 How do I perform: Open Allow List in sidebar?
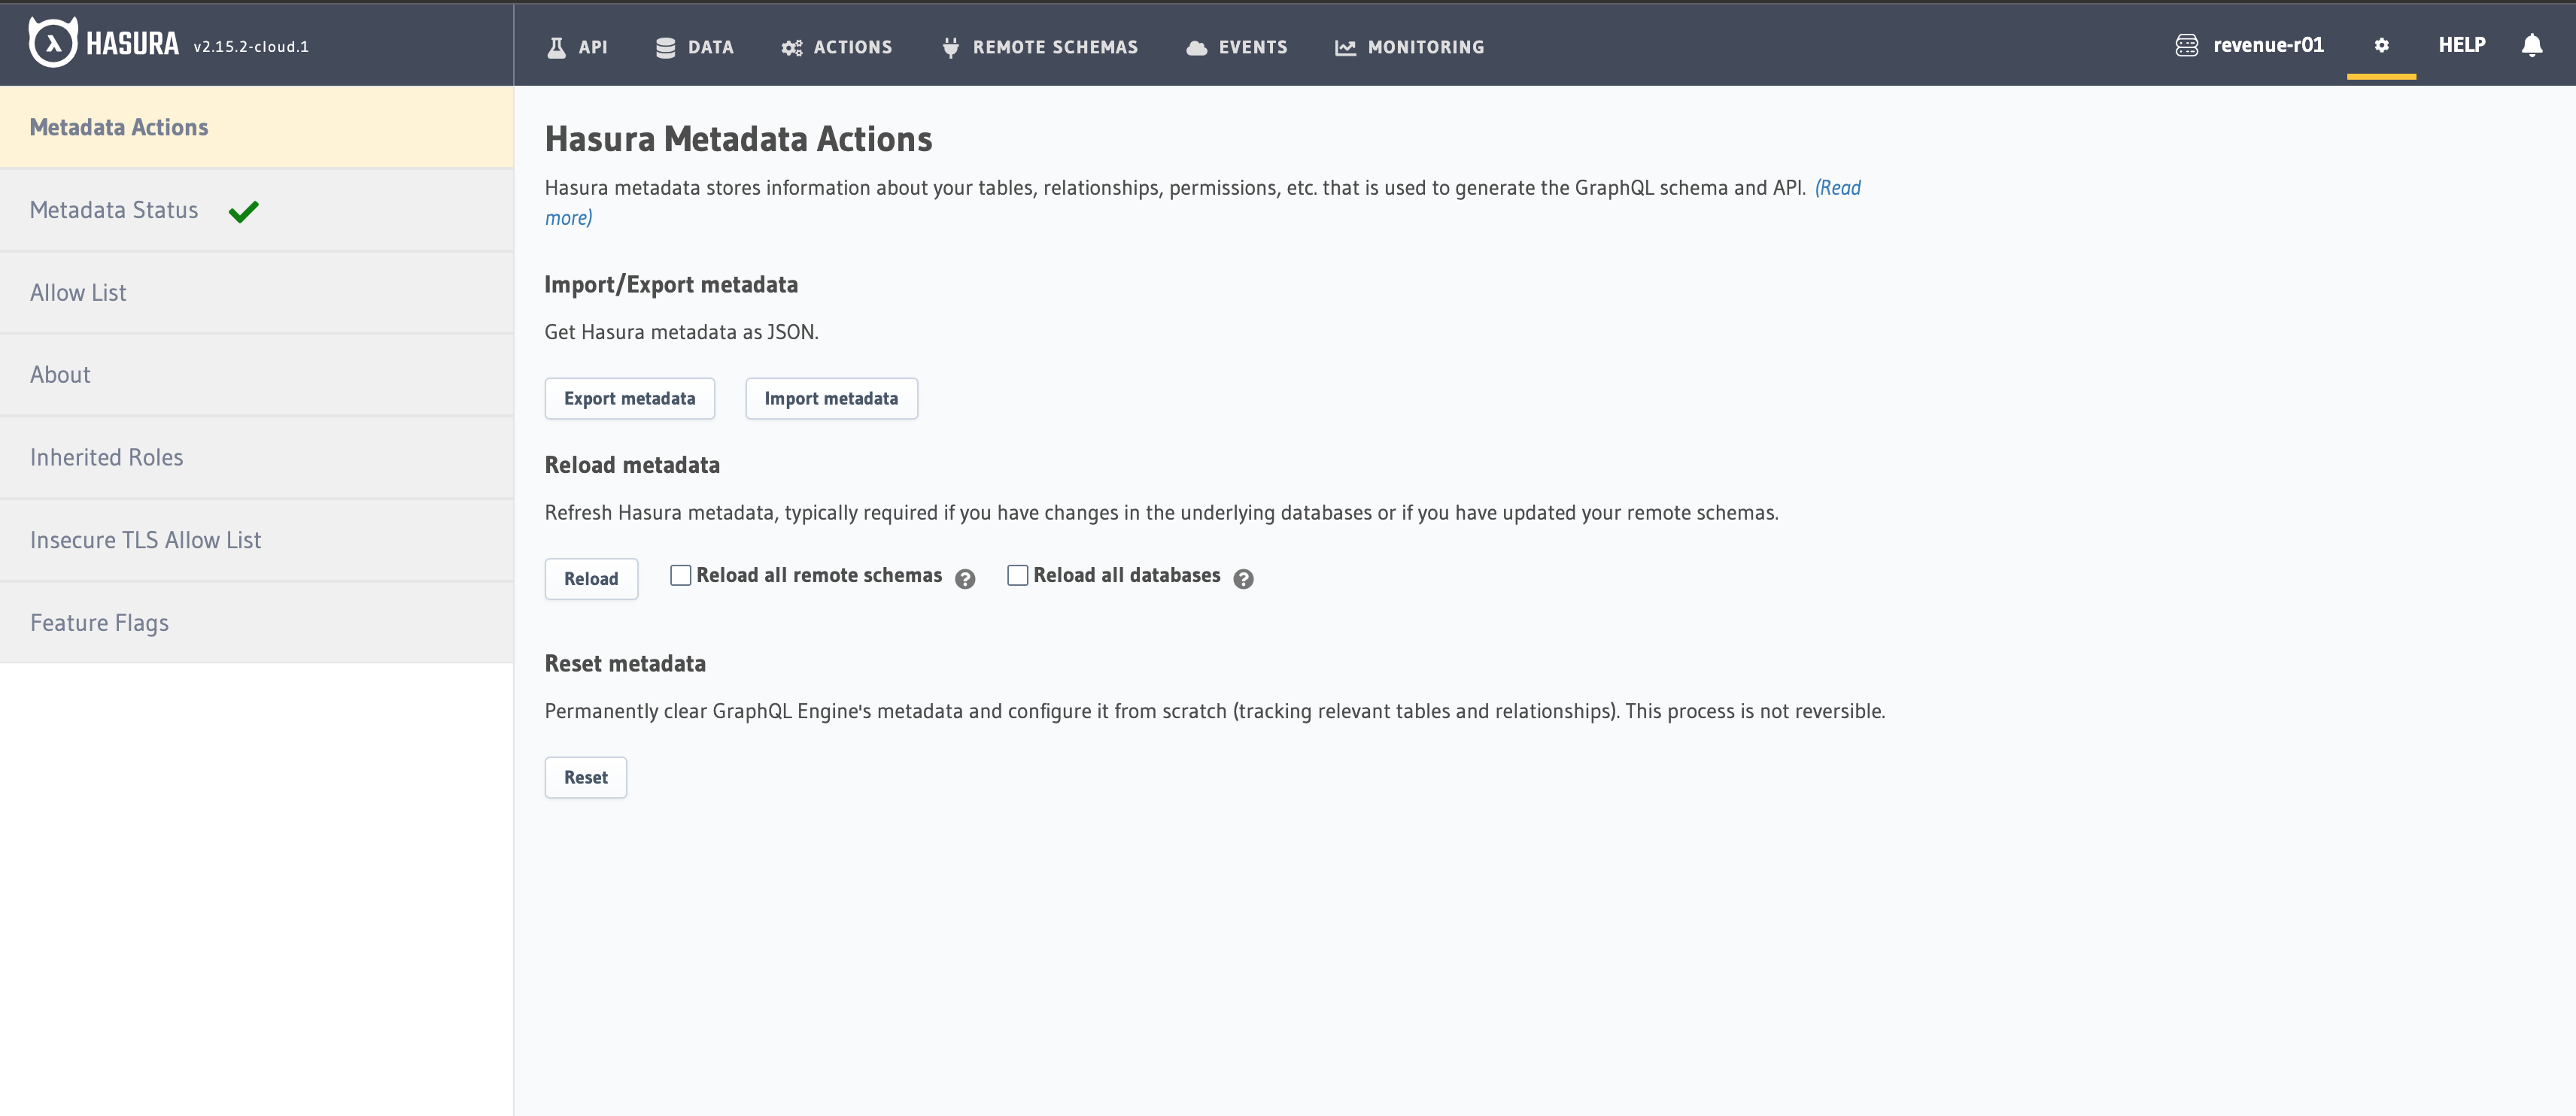click(x=257, y=293)
